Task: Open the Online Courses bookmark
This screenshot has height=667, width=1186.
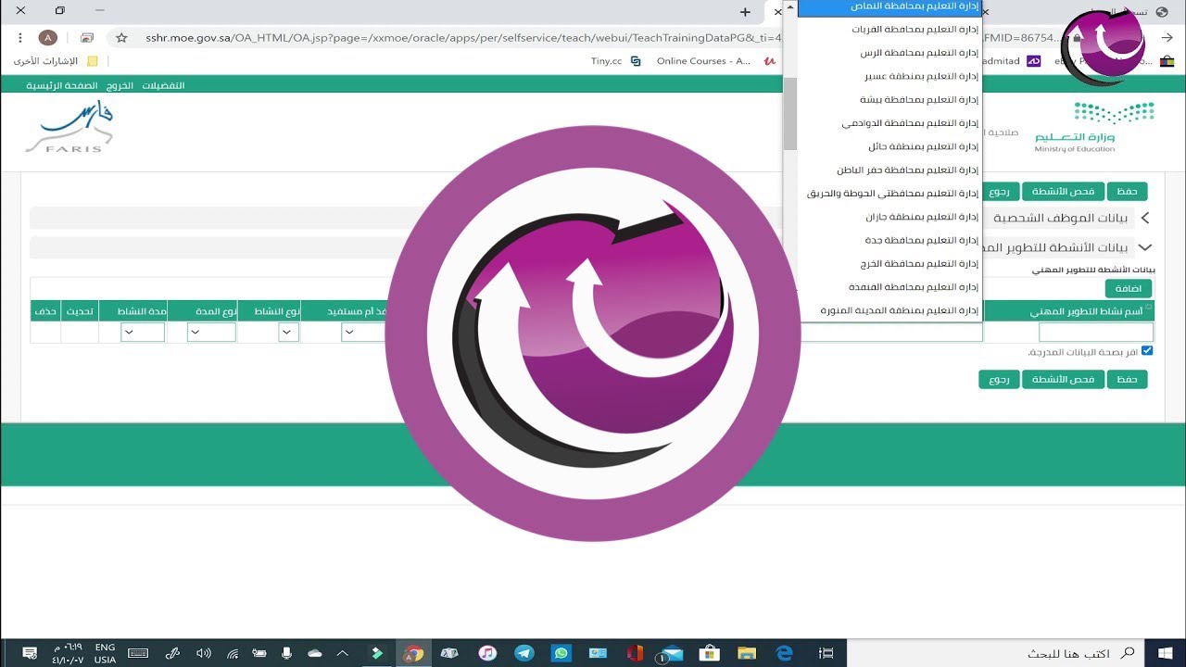Action: click(x=715, y=61)
